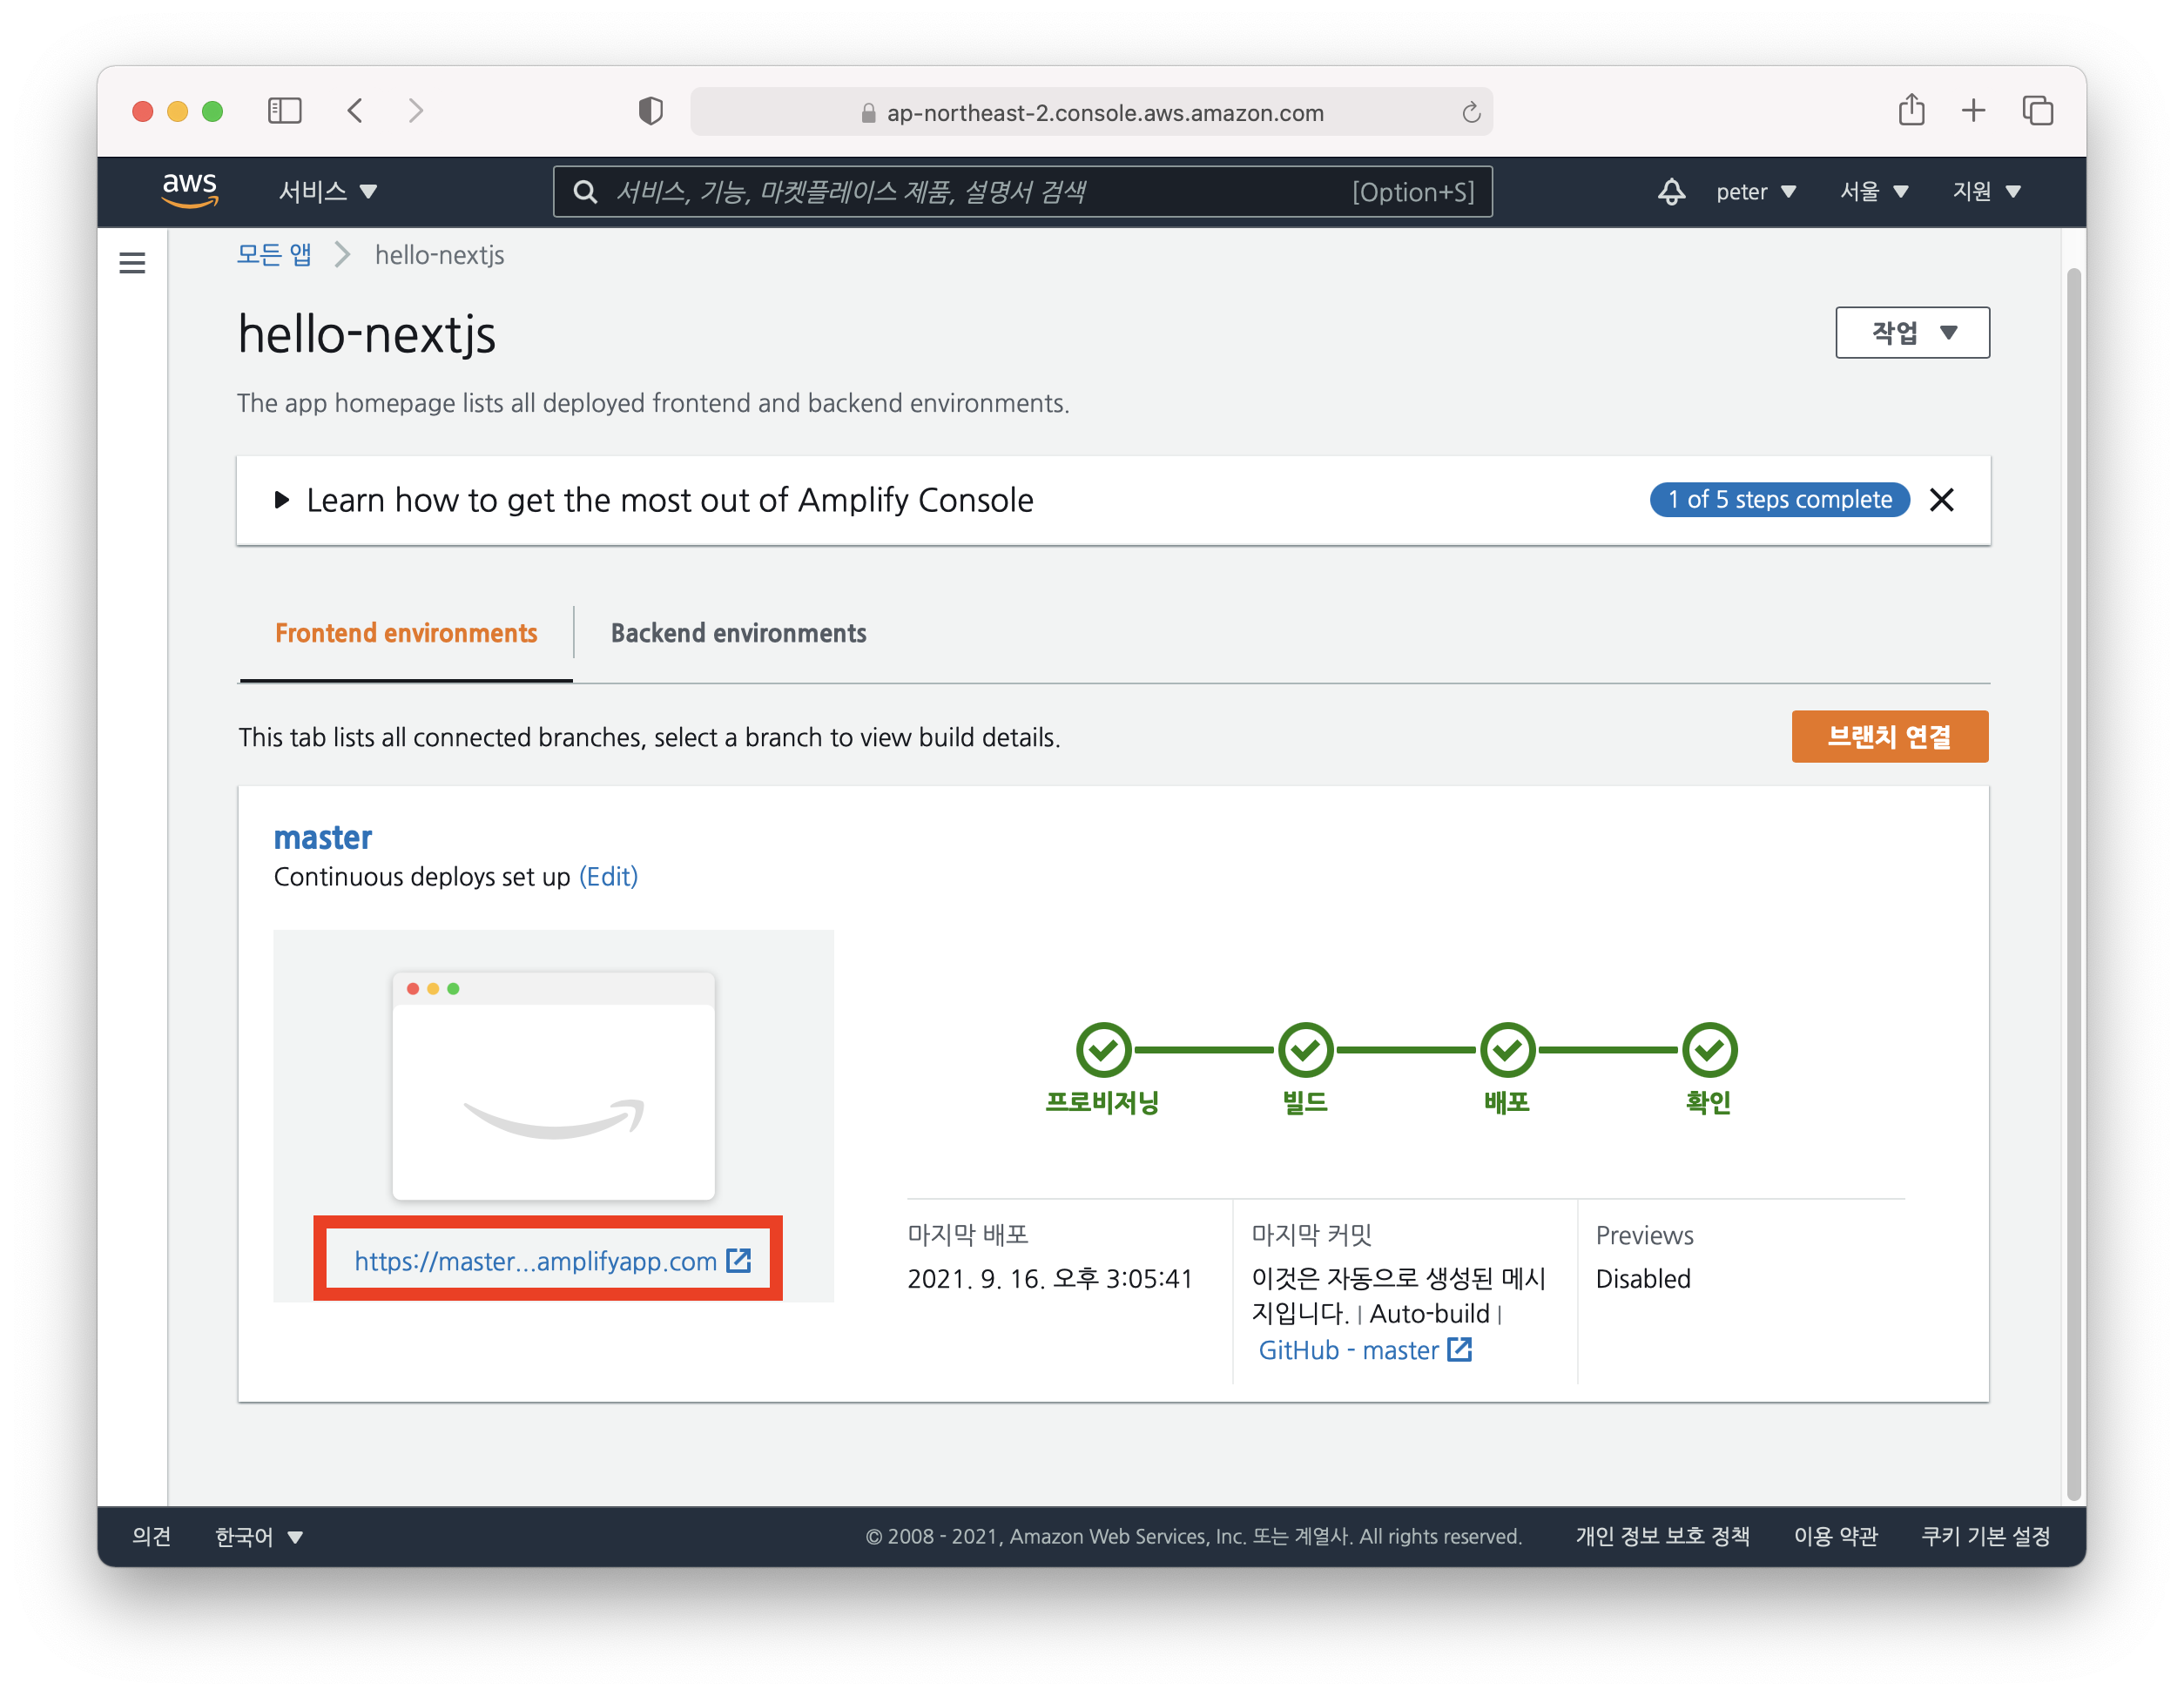Viewport: 2184px width, 1696px height.
Task: Open the notifications bell icon
Action: tap(1671, 191)
